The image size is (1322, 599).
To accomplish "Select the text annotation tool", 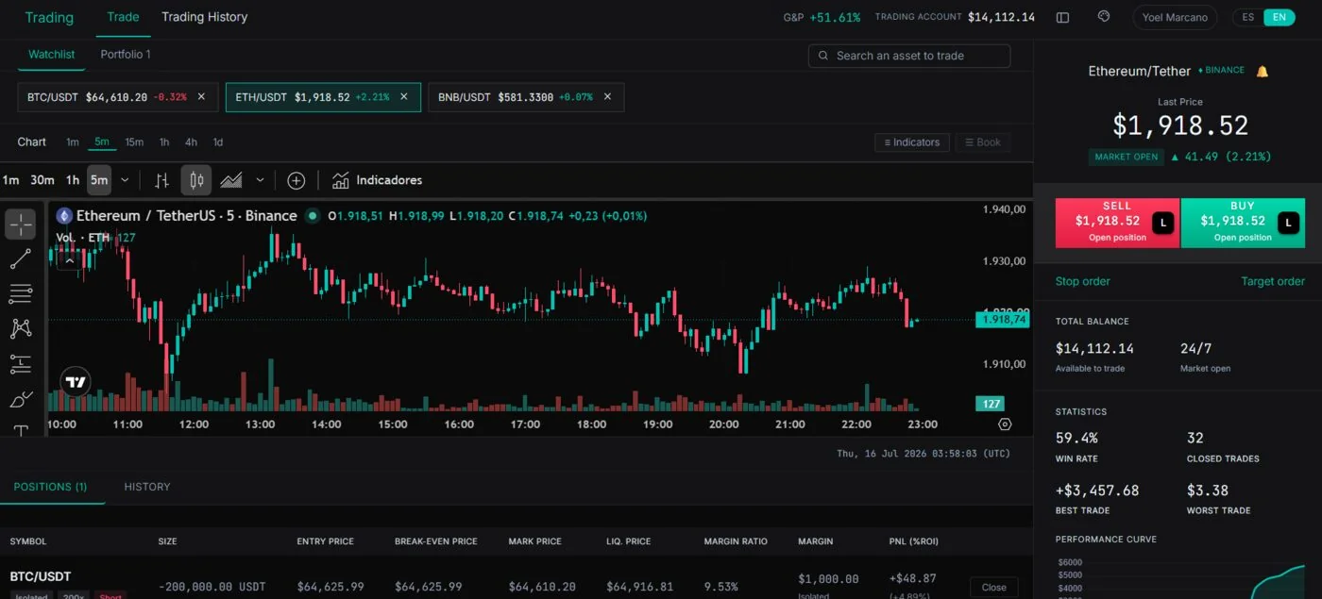I will (21, 430).
